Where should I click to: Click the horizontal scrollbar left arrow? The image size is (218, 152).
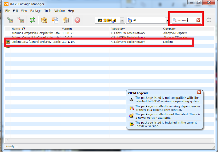(7, 140)
